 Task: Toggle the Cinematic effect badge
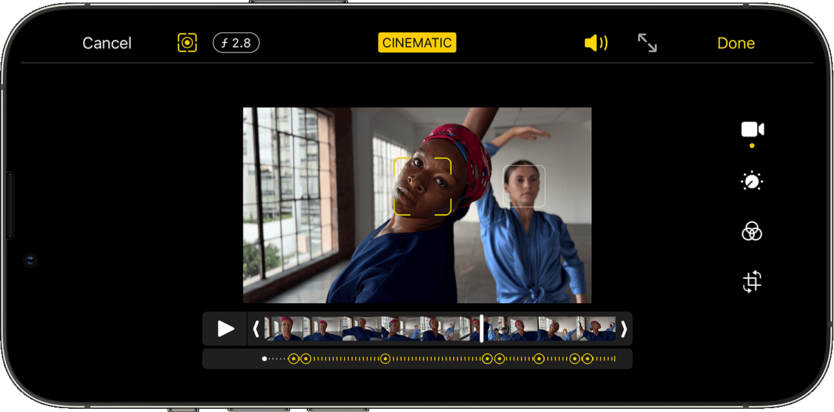pos(416,42)
